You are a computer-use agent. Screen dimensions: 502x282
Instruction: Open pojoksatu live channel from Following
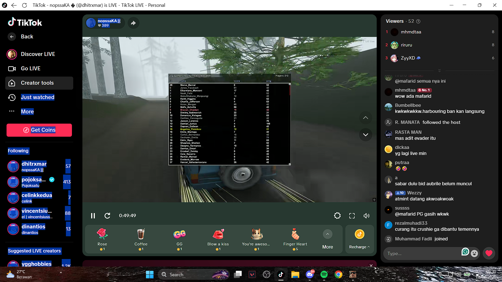39,182
